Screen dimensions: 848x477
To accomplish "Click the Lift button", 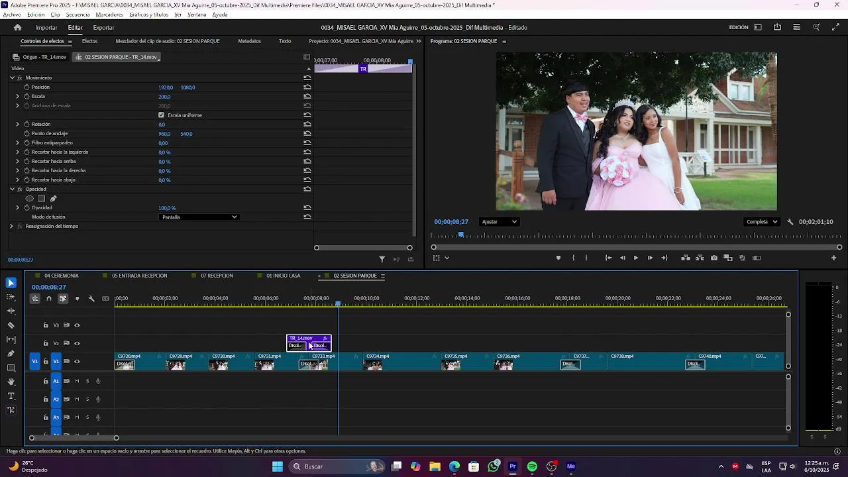I will tap(686, 258).
